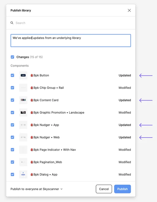Uncheck the Bpk Button checkbox
The image size is (157, 202).
pyautogui.click(x=12, y=75)
